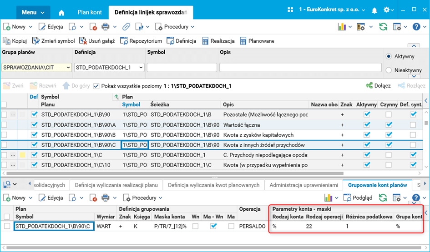Click the yellow color cell in STD_PODATEKDOCH_1\C row

click(x=22, y=155)
